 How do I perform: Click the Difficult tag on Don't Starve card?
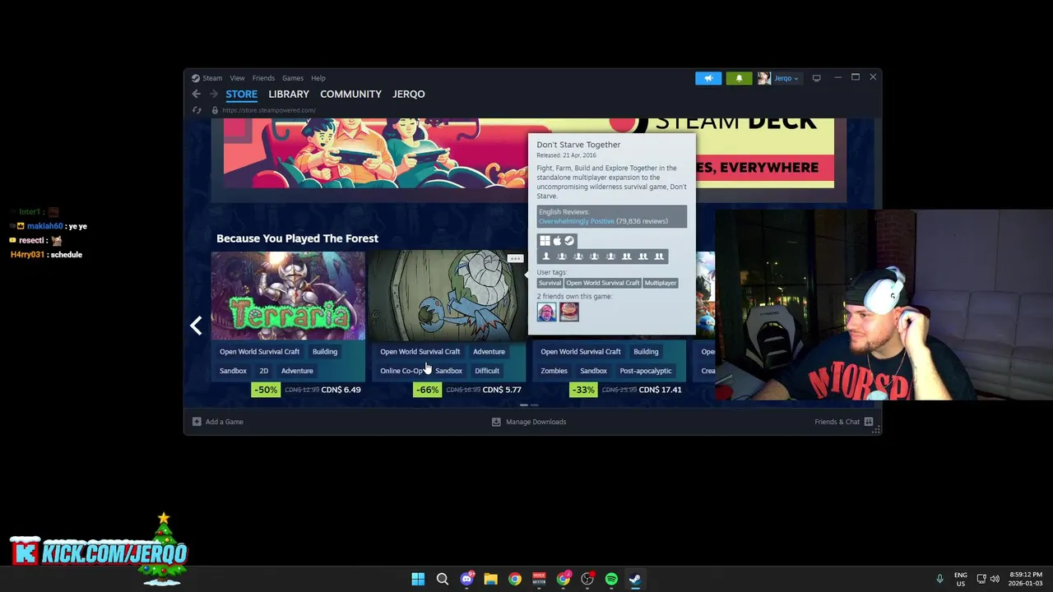[487, 371]
